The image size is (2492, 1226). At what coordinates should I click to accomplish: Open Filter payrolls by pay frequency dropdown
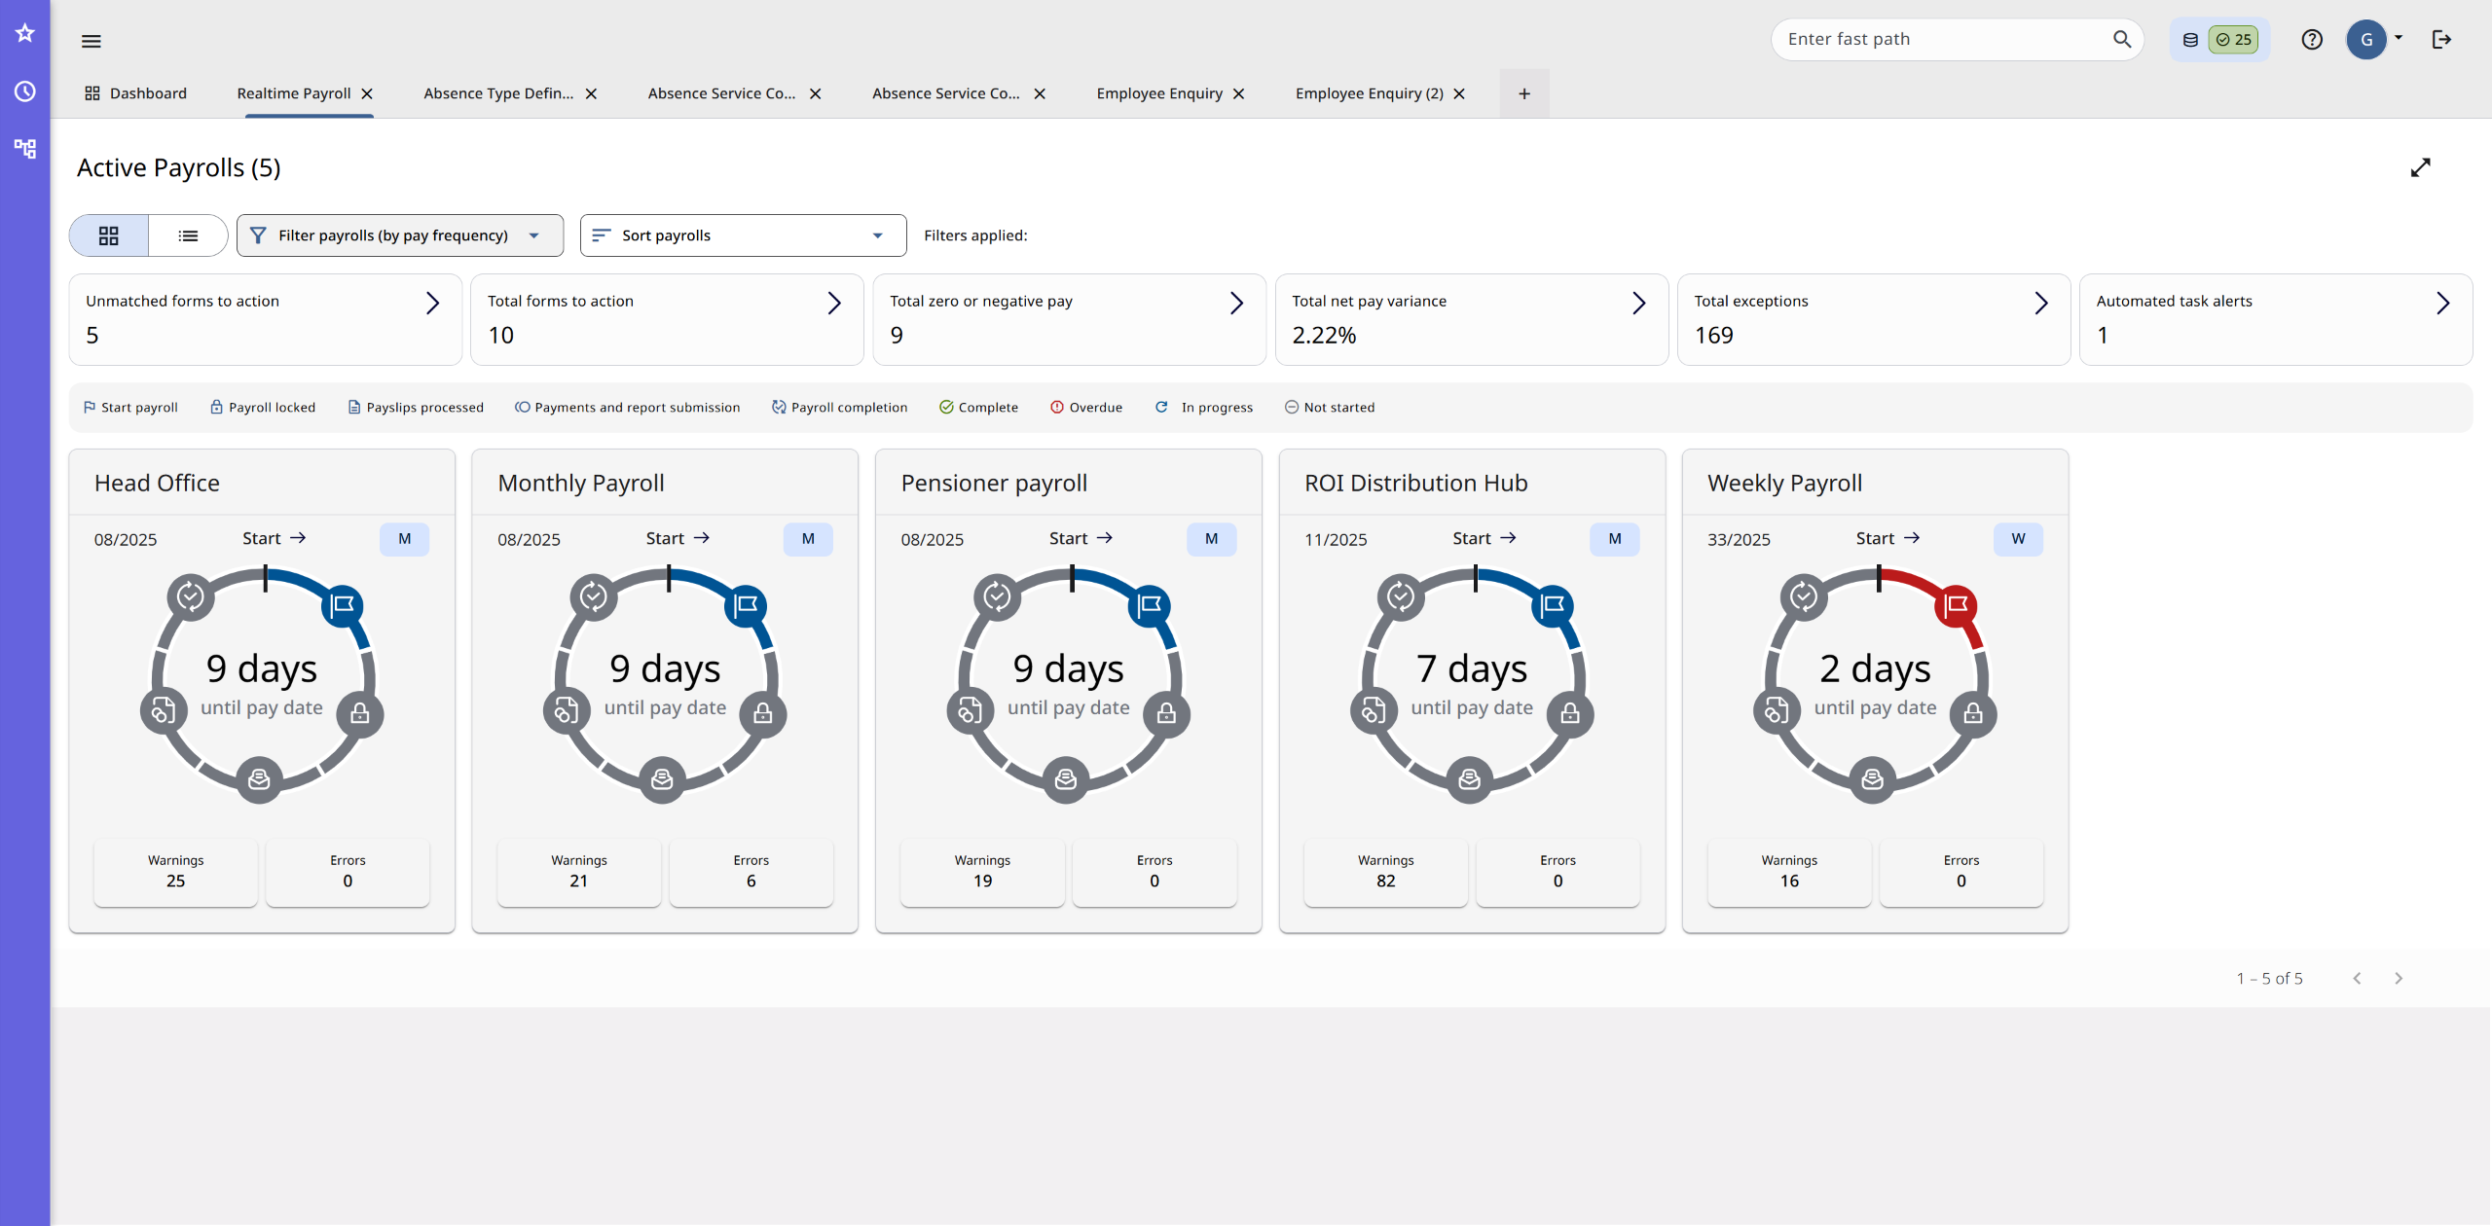pos(400,235)
